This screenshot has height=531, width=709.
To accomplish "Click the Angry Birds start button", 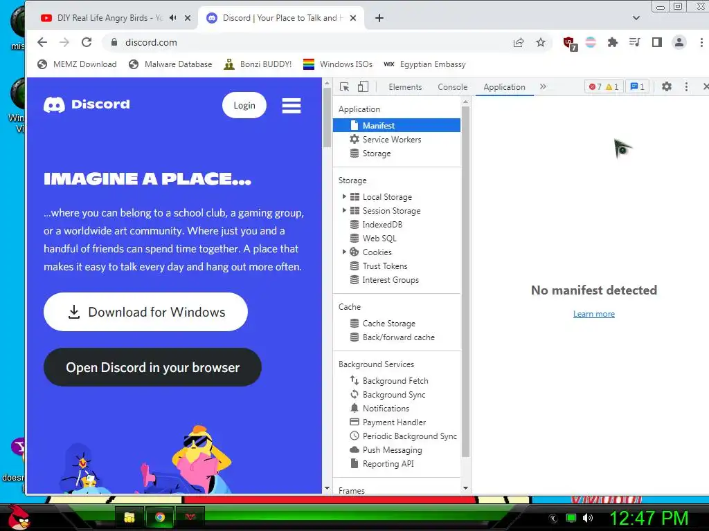I will click(17, 517).
